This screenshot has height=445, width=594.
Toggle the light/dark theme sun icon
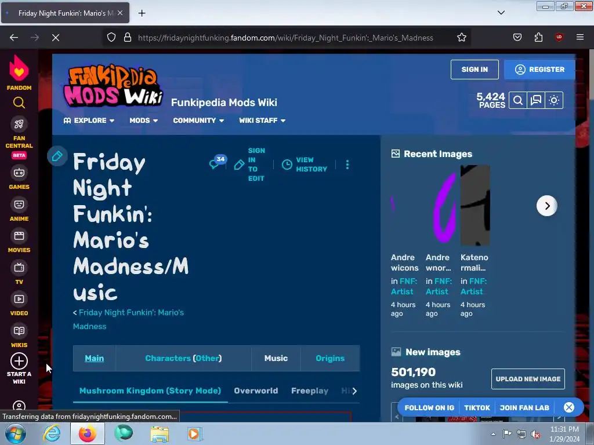(x=554, y=100)
